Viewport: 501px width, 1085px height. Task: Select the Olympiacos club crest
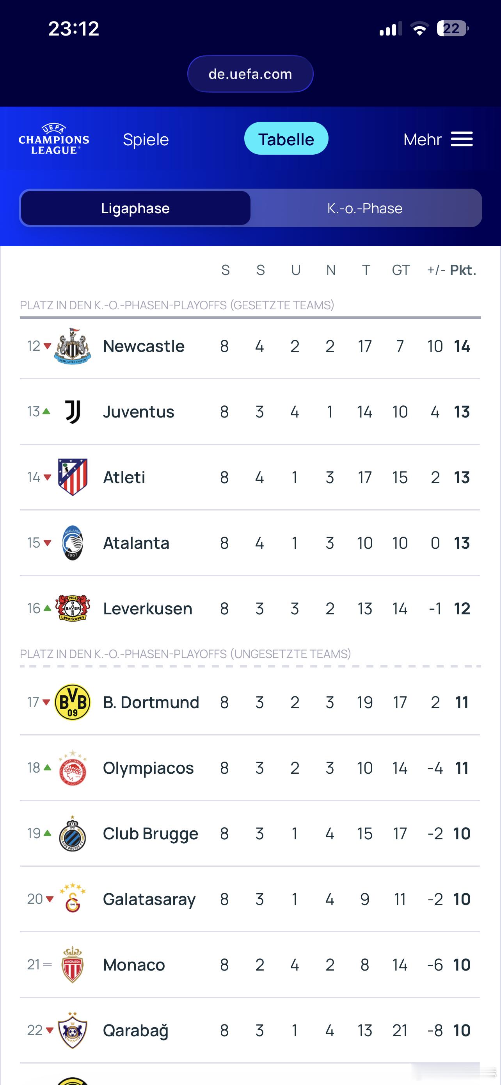(x=72, y=768)
